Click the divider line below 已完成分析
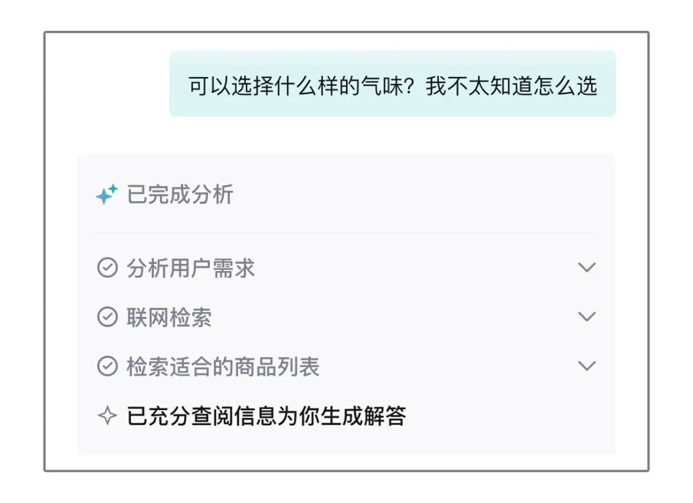This screenshot has width=693, height=503. tap(346, 233)
